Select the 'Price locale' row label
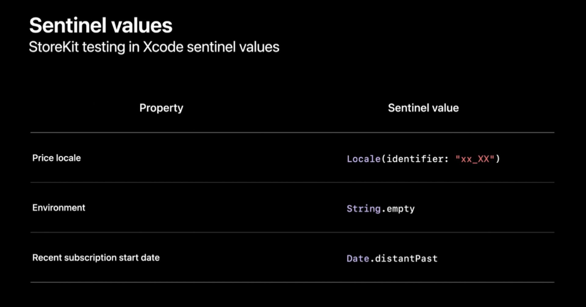Image resolution: width=586 pixels, height=307 pixels. pyautogui.click(x=56, y=158)
